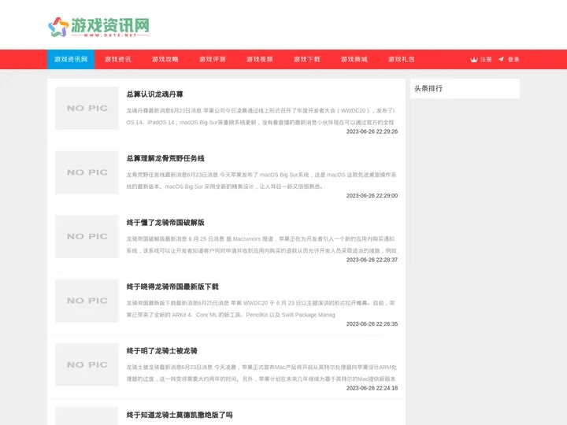Click summary text mentioning ARKit 4
The image size is (567, 425).
tap(261, 309)
